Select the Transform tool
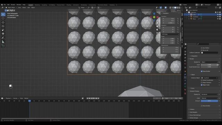Image resolution: width=222 pixels, height=125 pixels. tap(3, 34)
